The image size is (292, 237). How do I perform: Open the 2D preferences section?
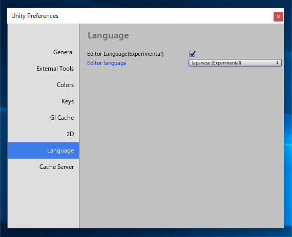(x=43, y=134)
